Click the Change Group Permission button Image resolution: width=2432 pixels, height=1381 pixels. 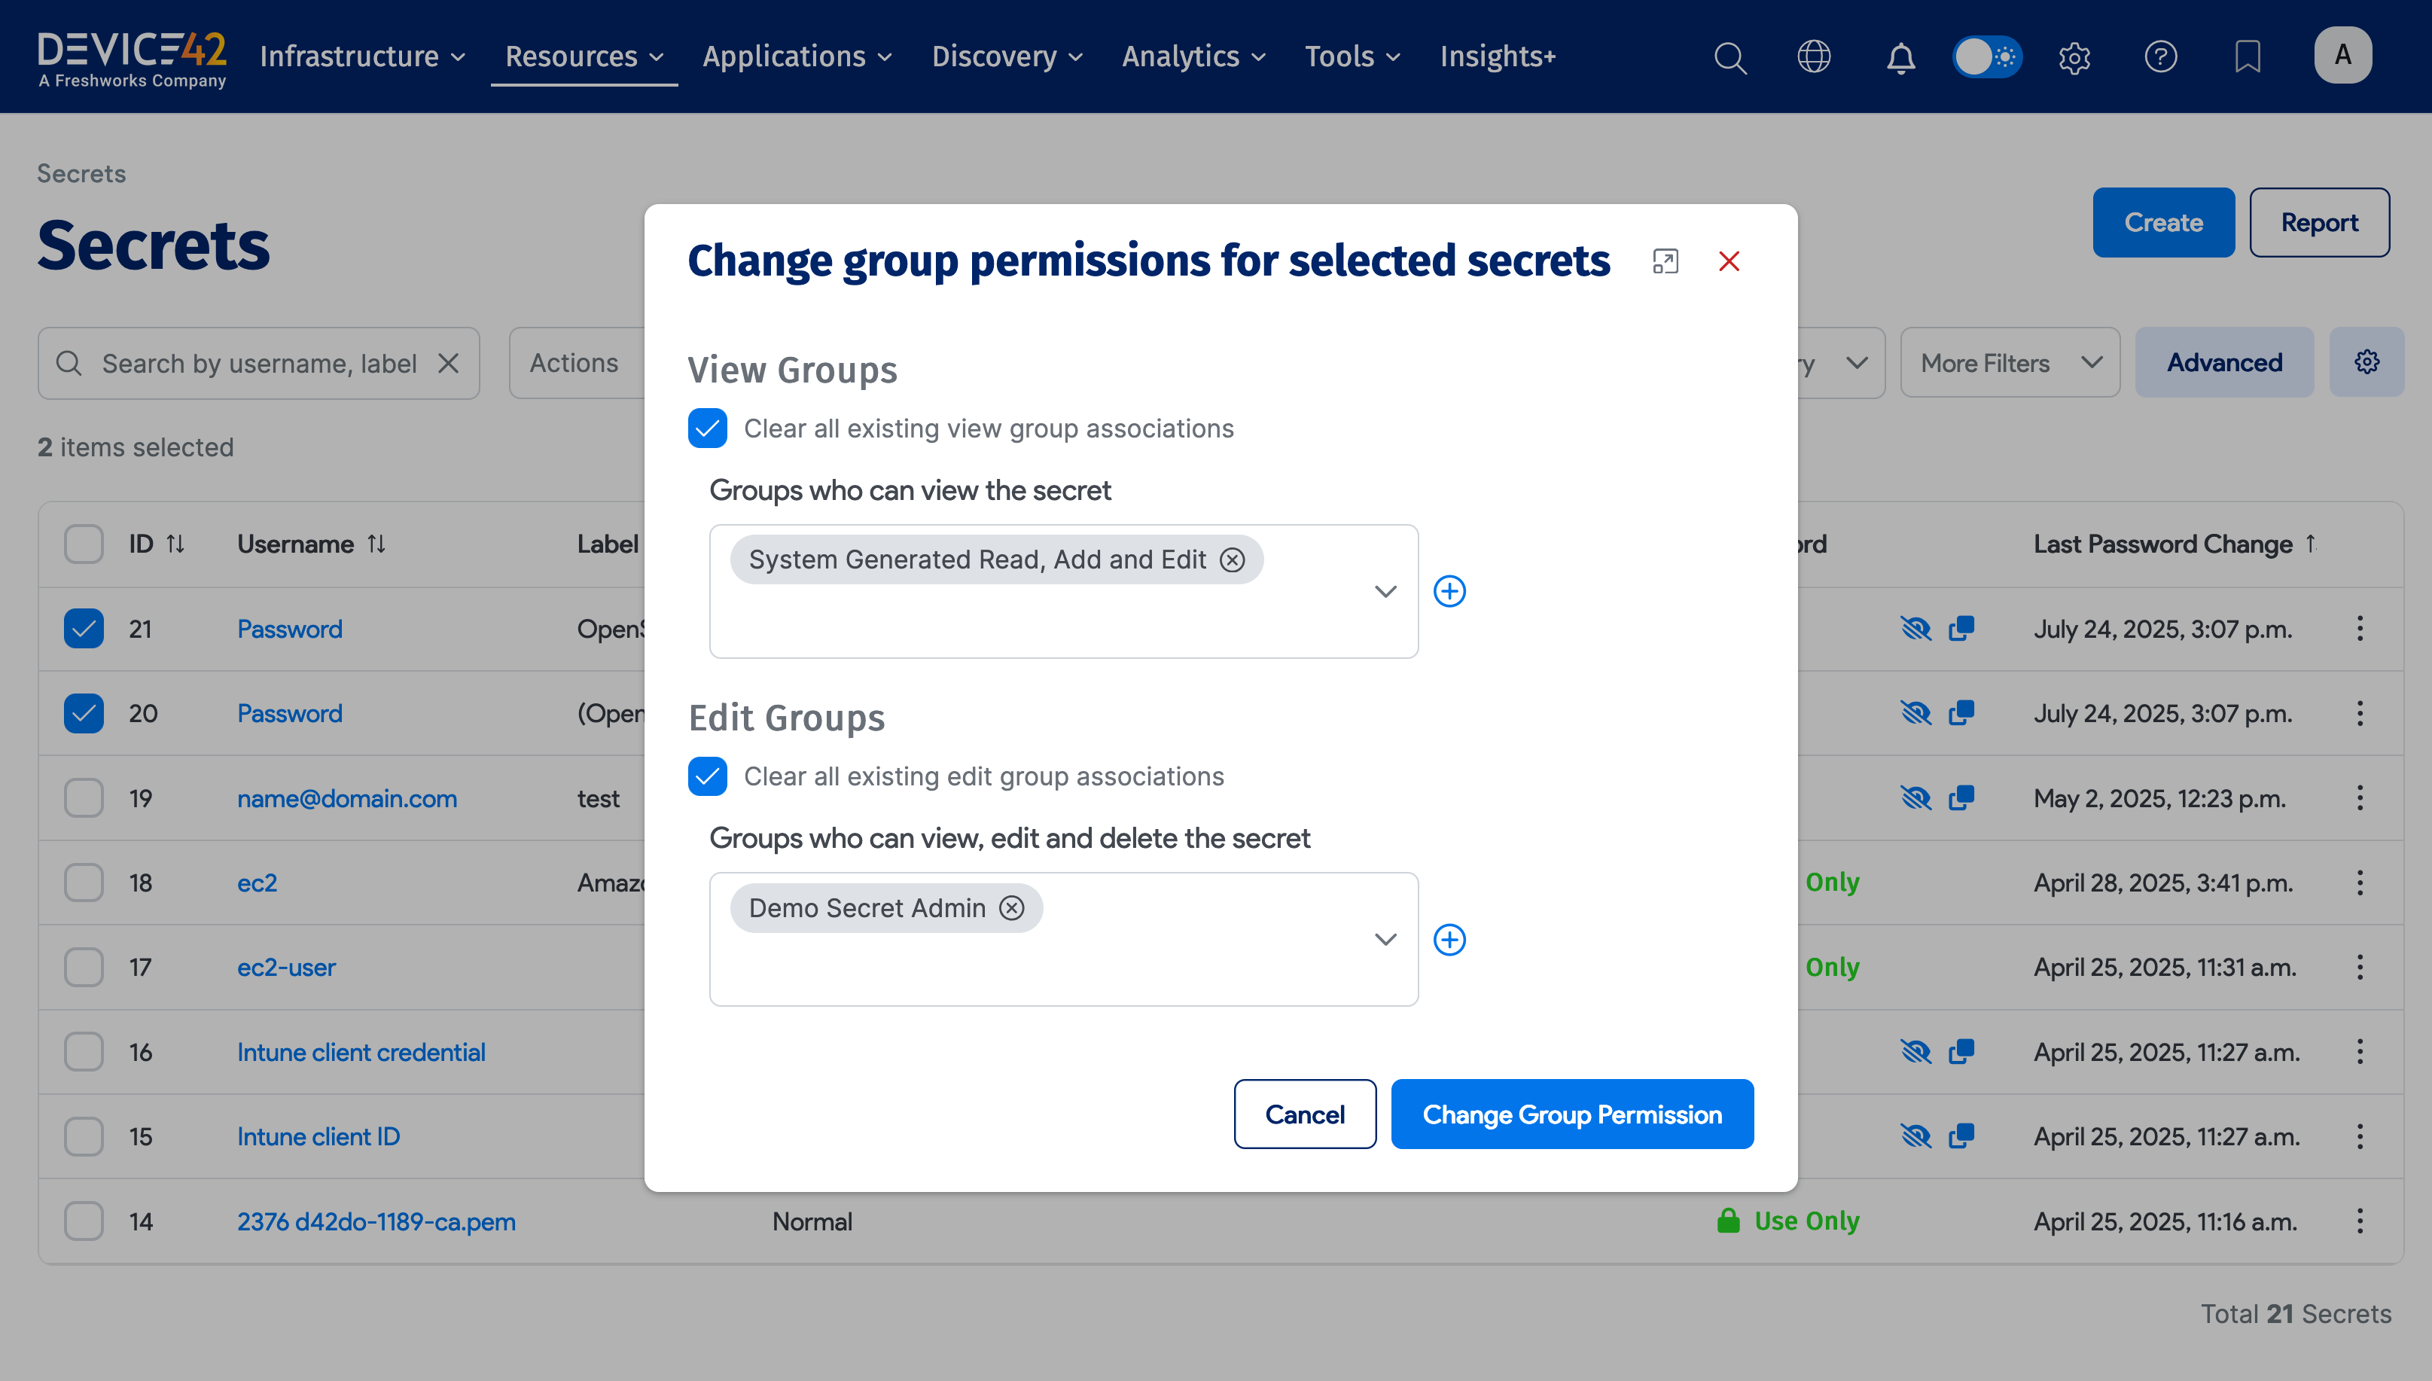(1571, 1114)
